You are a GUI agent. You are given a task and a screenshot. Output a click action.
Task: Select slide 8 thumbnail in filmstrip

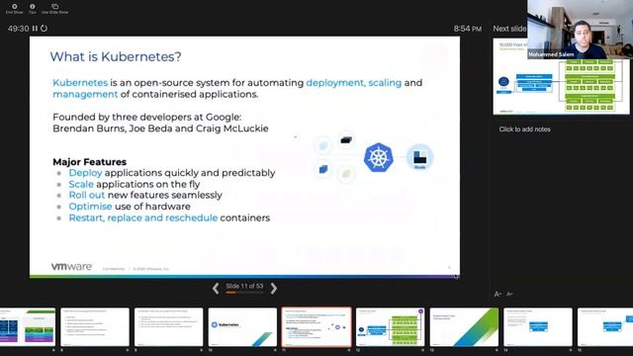[95, 327]
